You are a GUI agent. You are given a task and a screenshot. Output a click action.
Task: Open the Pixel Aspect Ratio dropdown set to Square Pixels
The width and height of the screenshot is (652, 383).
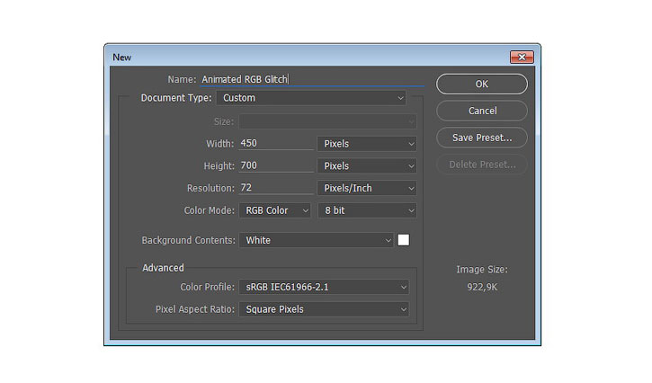(324, 309)
